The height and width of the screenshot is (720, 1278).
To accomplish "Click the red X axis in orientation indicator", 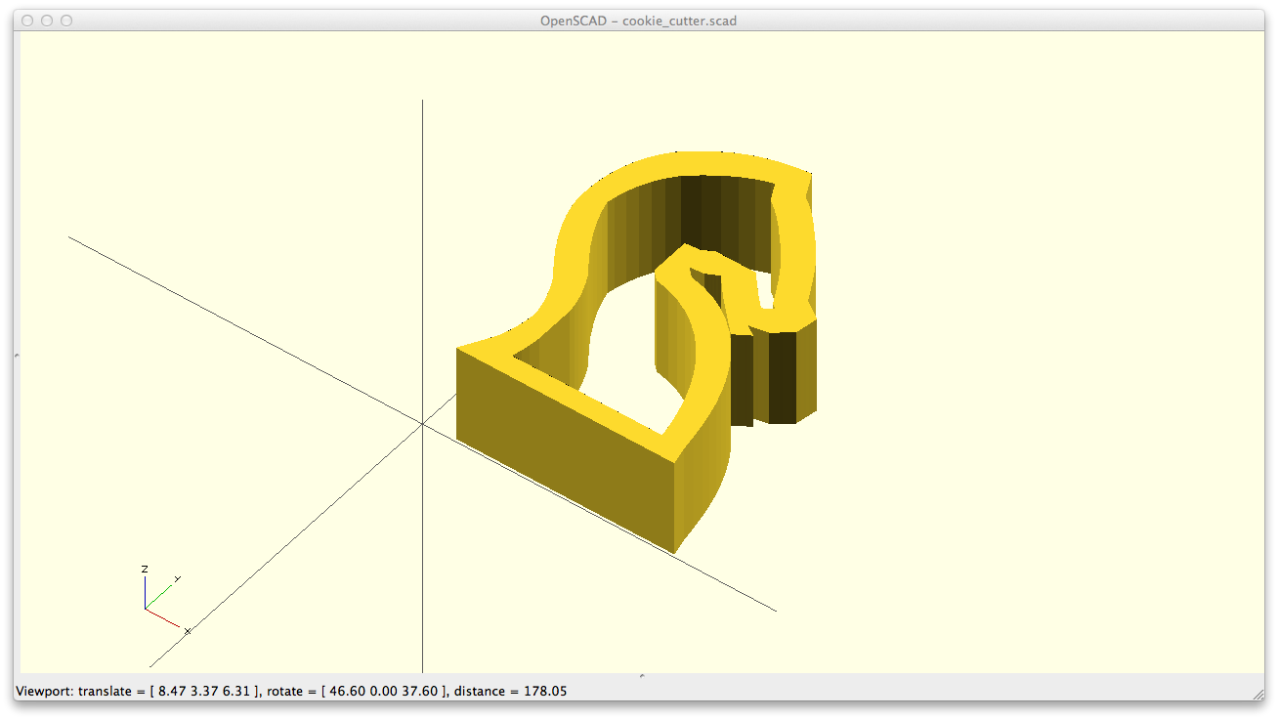I will (163, 617).
